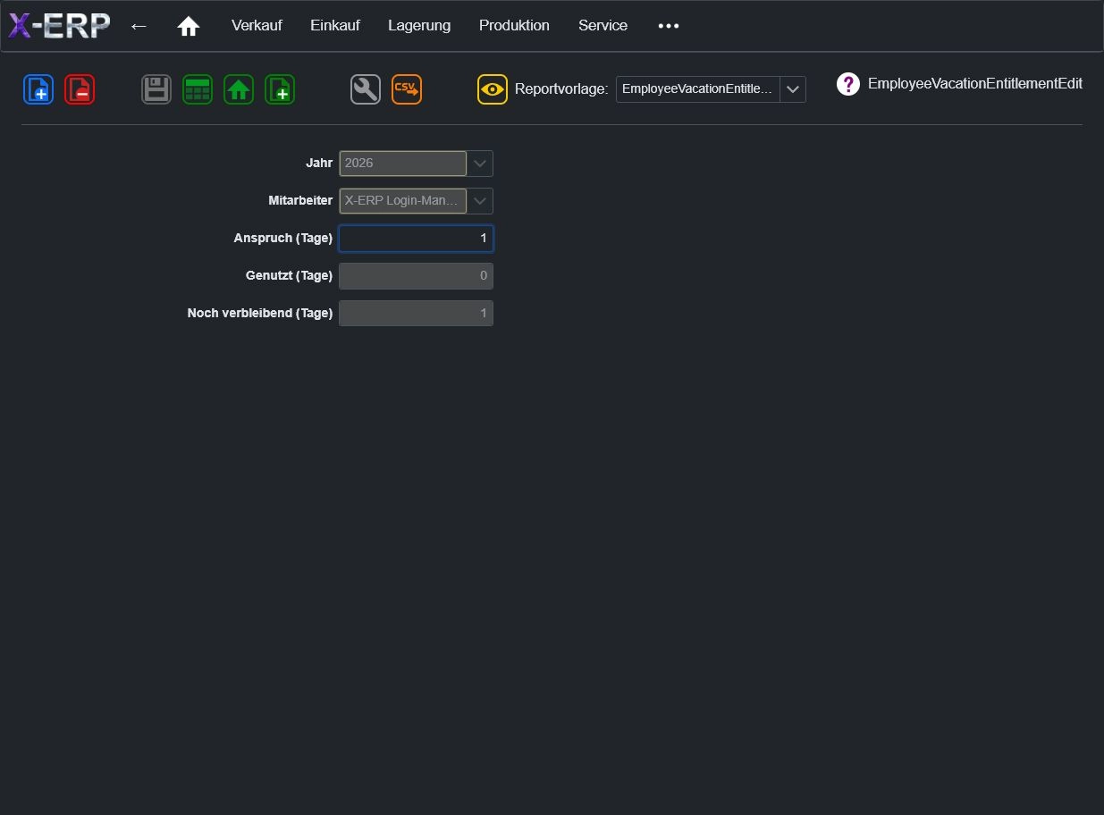Click the red delete record icon
This screenshot has width=1104, height=815.
click(x=80, y=89)
